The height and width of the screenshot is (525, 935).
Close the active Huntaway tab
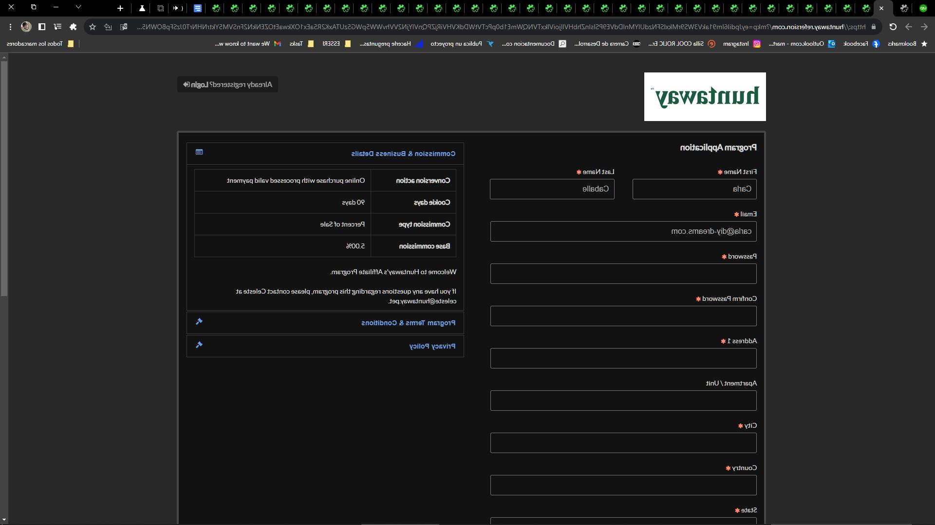881,8
